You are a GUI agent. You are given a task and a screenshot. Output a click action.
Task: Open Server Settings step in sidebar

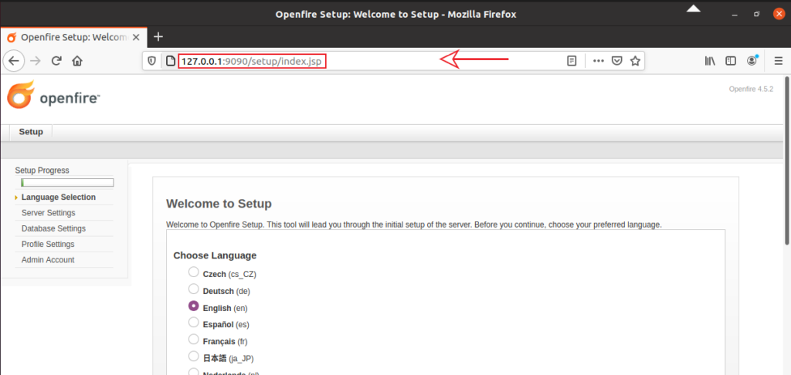pyautogui.click(x=49, y=213)
